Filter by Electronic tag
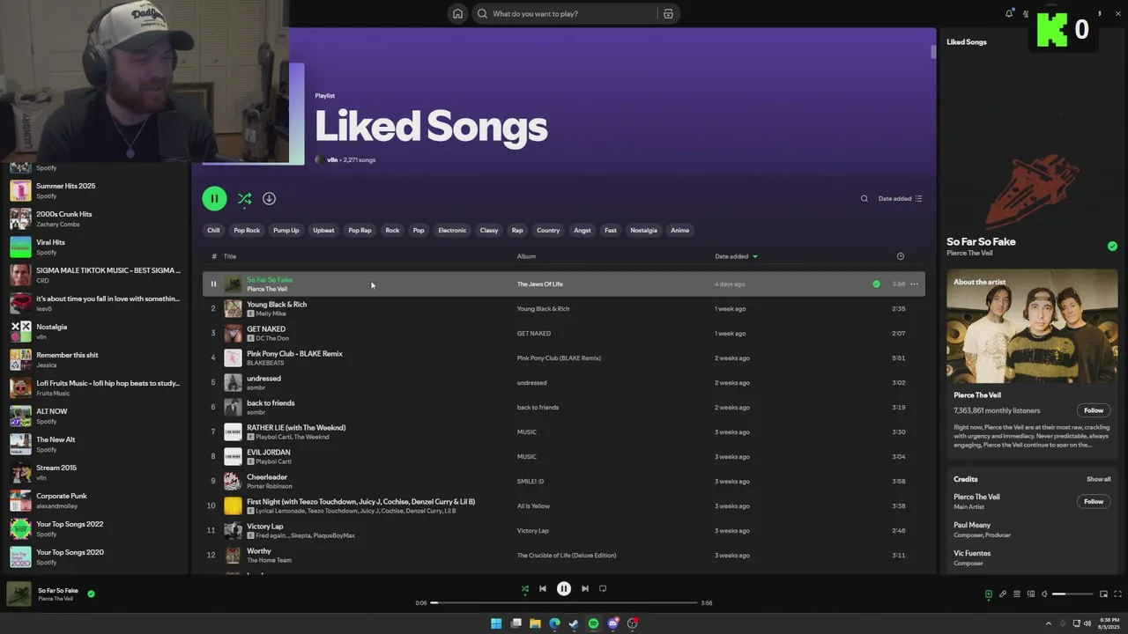This screenshot has height=634, width=1128. click(452, 230)
